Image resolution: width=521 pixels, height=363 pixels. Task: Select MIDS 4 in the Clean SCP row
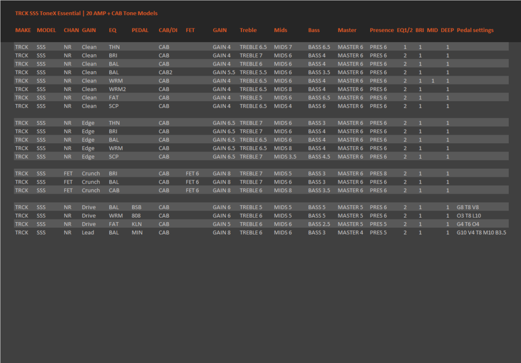[x=283, y=106]
